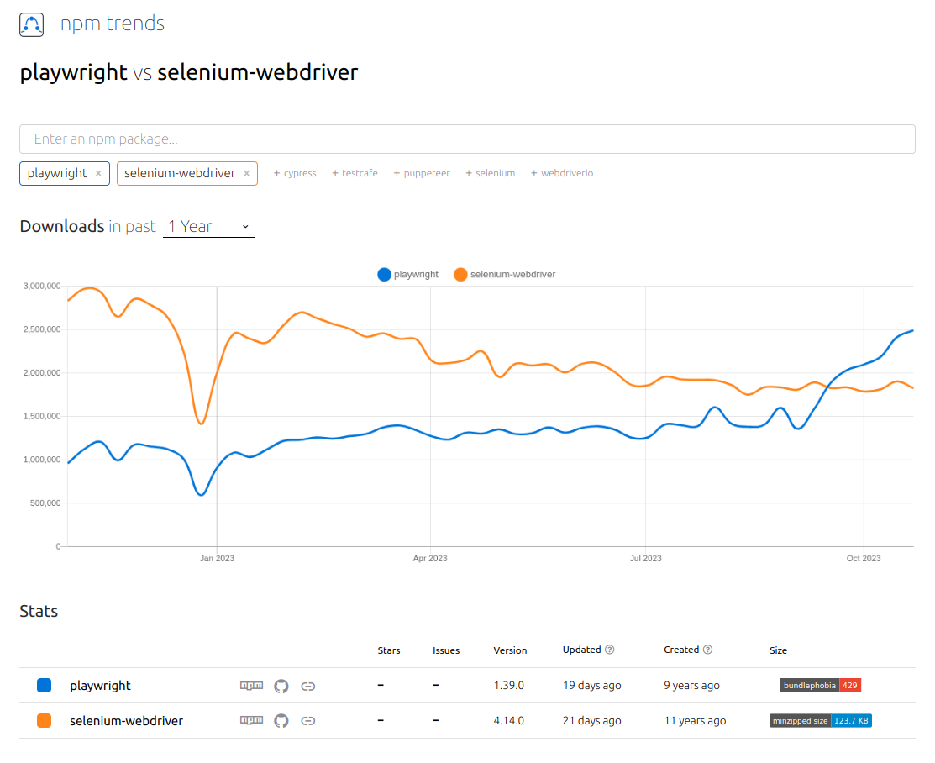Remove the selenium-webdriver package tag
This screenshot has width=935, height=763.
[x=246, y=173]
